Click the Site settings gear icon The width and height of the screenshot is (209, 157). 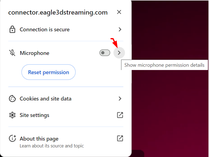(12, 115)
